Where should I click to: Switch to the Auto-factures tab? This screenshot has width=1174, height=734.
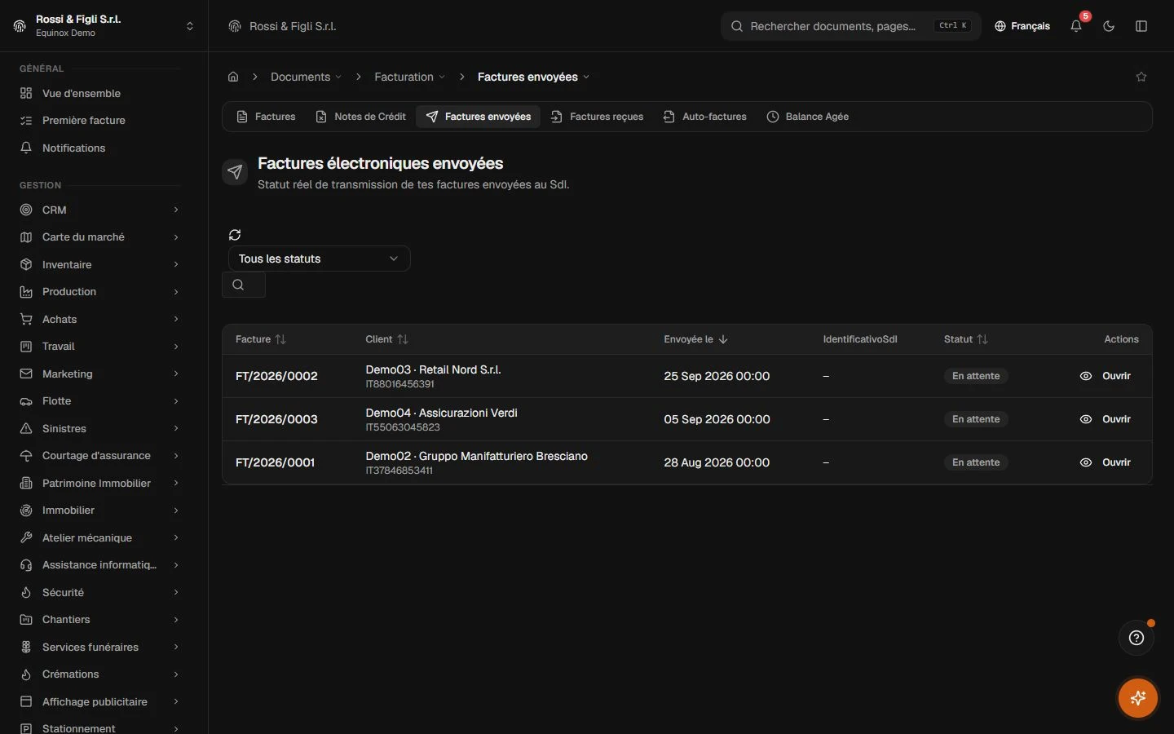(705, 117)
